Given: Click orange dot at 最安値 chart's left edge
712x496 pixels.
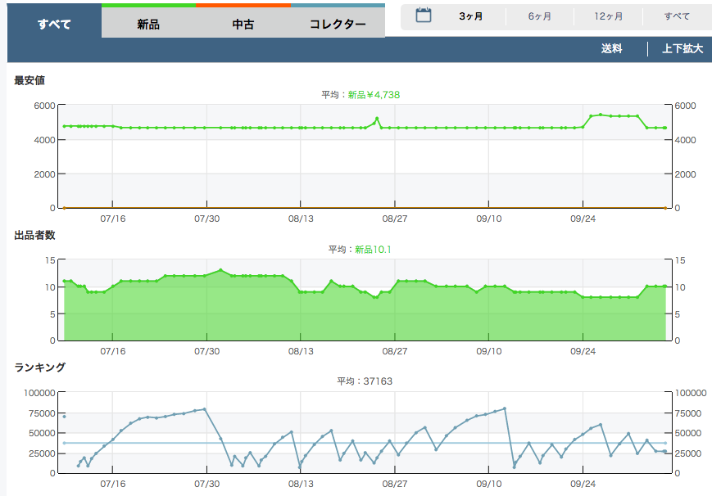Looking at the screenshot, I should tap(64, 208).
